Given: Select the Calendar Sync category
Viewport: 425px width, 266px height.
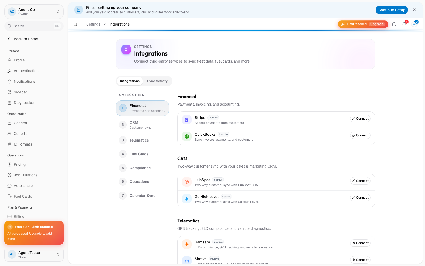Looking at the screenshot, I should pos(142,196).
